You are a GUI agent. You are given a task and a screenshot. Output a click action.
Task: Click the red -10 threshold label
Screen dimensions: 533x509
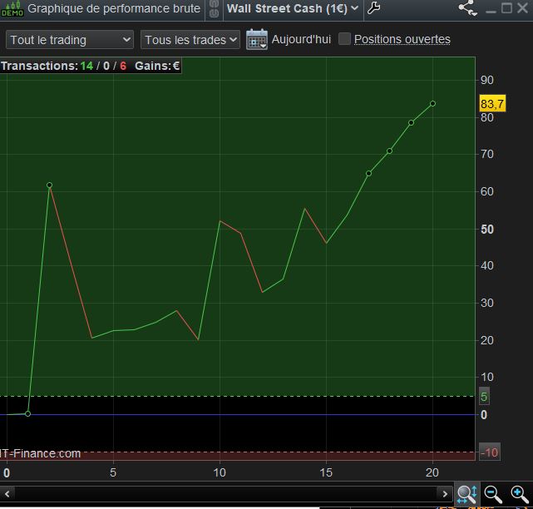(490, 452)
